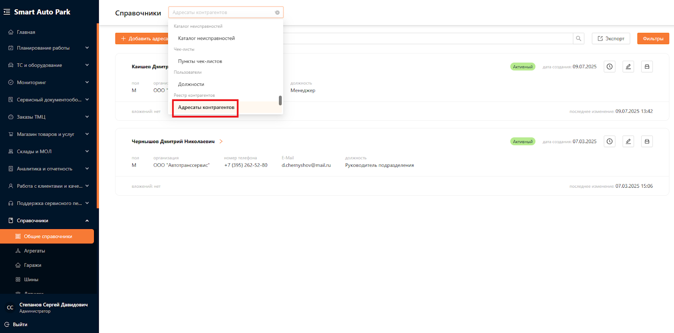Image resolution: width=674 pixels, height=333 pixels.
Task: Archive the Чернышов Дмитрий Николаевич record
Action: click(647, 141)
